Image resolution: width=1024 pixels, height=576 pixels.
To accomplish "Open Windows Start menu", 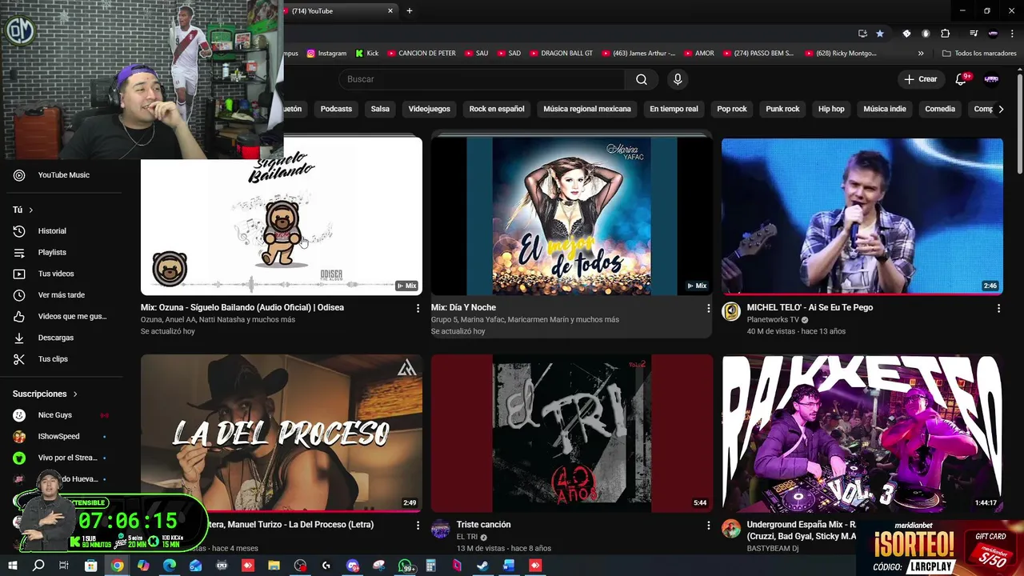I will pos(13,566).
